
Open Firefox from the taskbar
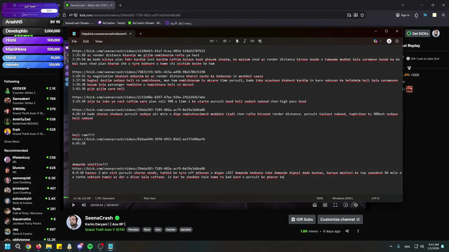click(x=39, y=246)
